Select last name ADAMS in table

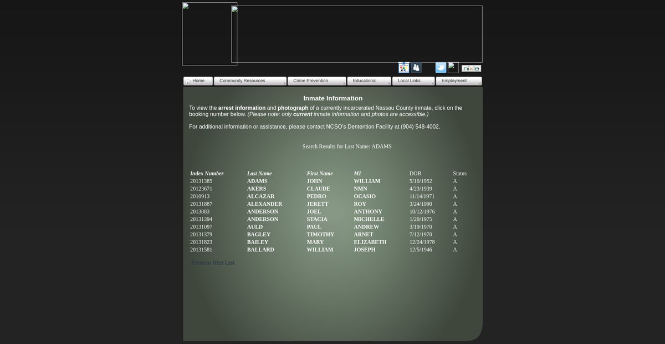tap(257, 181)
